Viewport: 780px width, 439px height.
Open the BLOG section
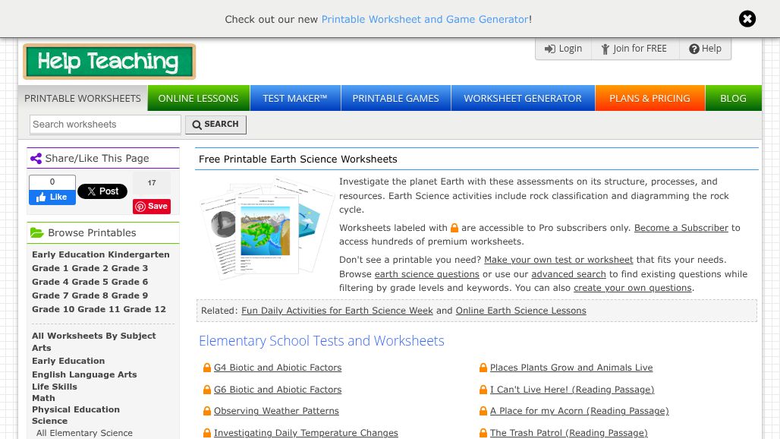pos(733,98)
